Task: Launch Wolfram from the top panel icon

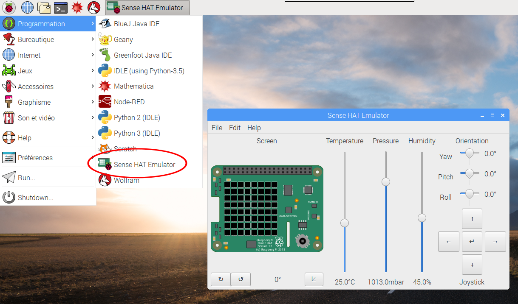Action: coord(93,7)
